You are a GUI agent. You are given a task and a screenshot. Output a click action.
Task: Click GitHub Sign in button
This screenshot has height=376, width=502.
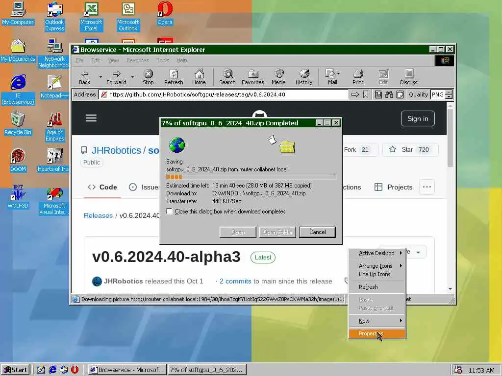click(418, 118)
